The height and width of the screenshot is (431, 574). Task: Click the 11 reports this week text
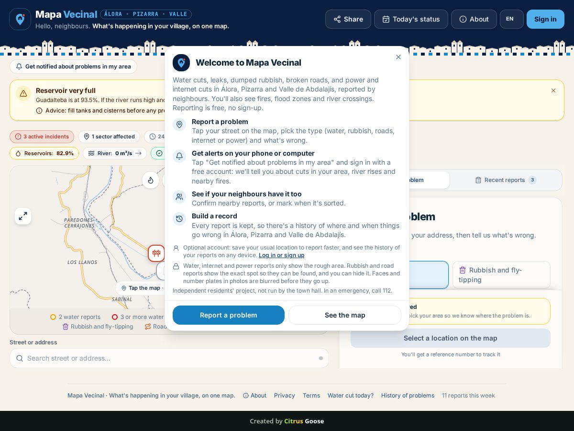[468, 396]
